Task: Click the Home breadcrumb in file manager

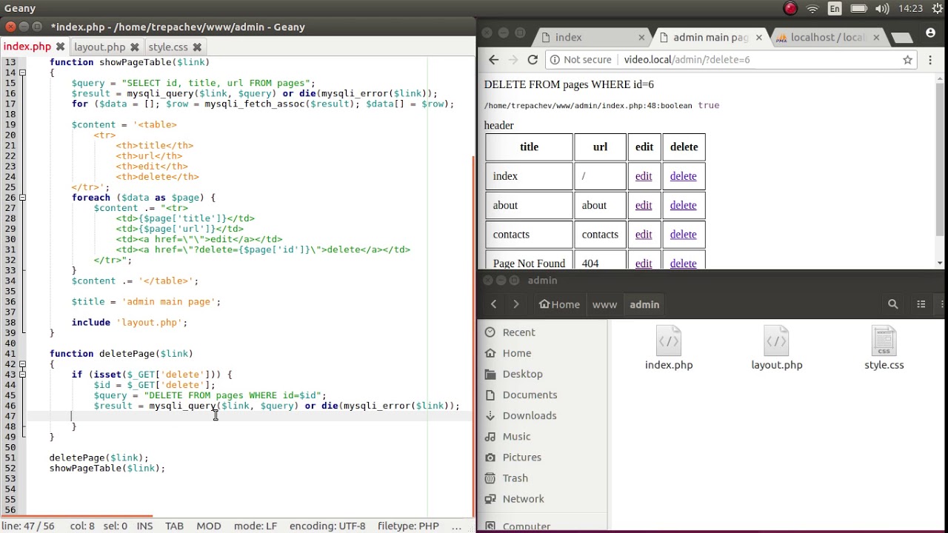Action: click(559, 304)
